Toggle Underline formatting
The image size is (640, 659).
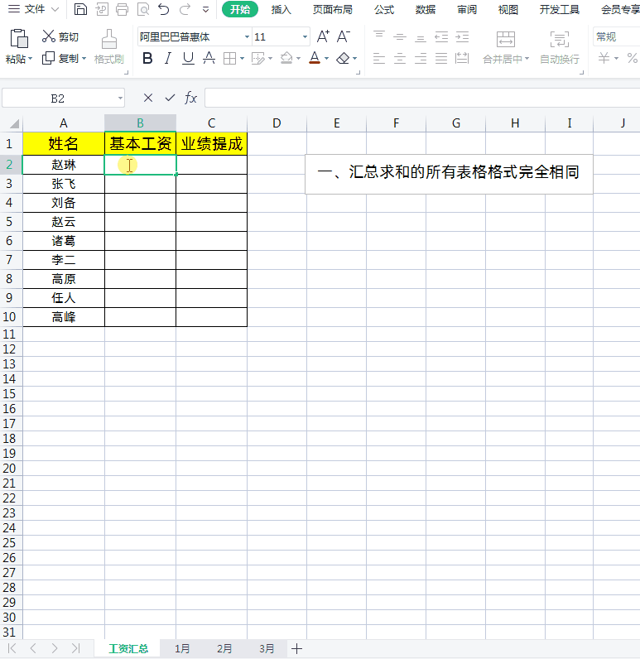point(188,59)
